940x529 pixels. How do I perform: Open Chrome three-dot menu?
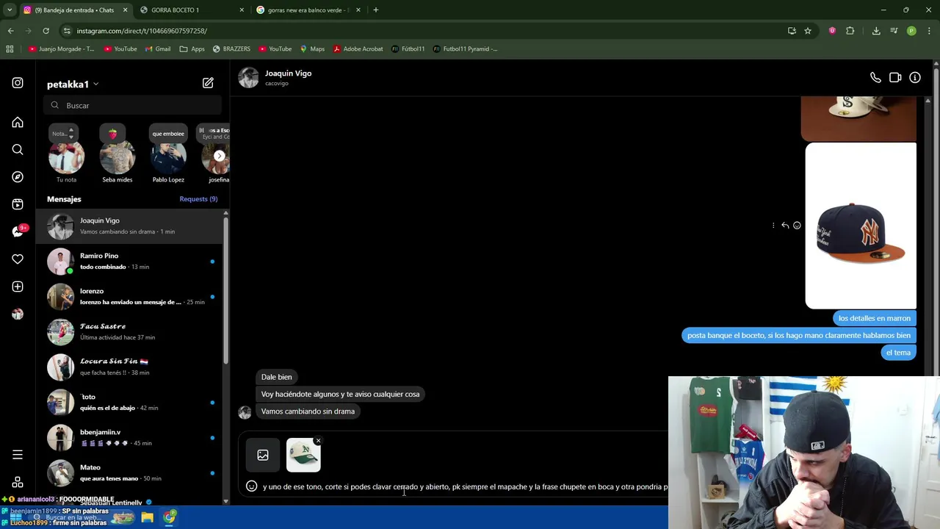coord(930,31)
